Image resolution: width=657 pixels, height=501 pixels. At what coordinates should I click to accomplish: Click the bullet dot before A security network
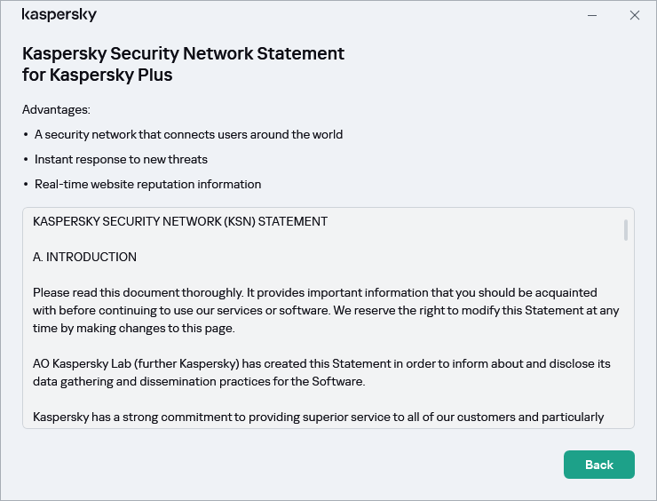(x=26, y=135)
